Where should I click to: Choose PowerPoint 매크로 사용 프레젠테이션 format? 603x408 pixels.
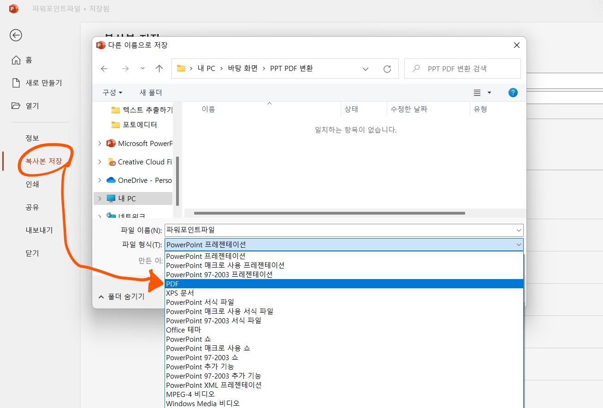point(344,265)
